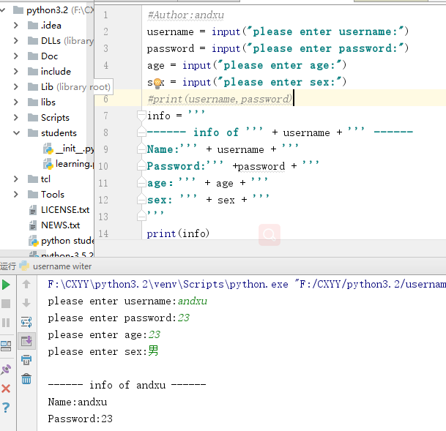
Task: Click the lightbulb intention icon on line 5
Action: pyautogui.click(x=157, y=83)
